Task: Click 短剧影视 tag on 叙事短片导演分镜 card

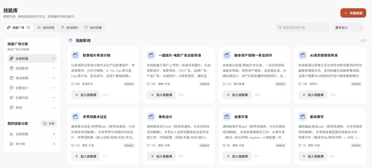Action: pyautogui.click(x=129, y=84)
